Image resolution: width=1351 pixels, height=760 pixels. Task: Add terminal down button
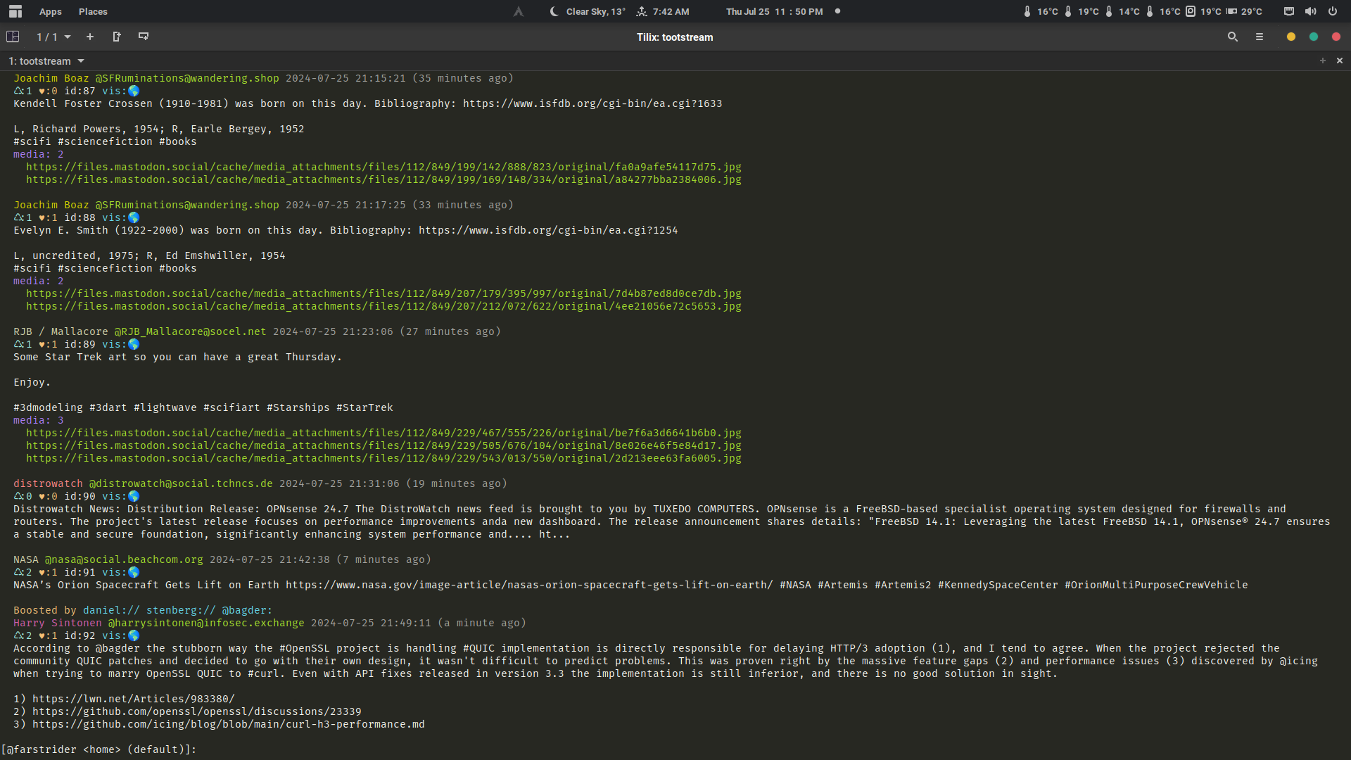[144, 37]
